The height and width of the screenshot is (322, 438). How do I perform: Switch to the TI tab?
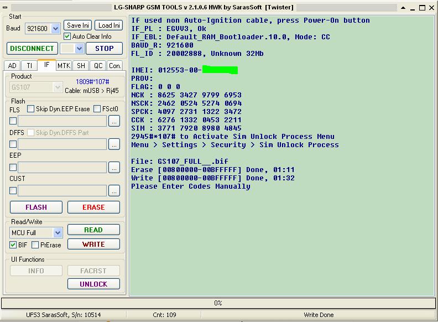[29, 66]
